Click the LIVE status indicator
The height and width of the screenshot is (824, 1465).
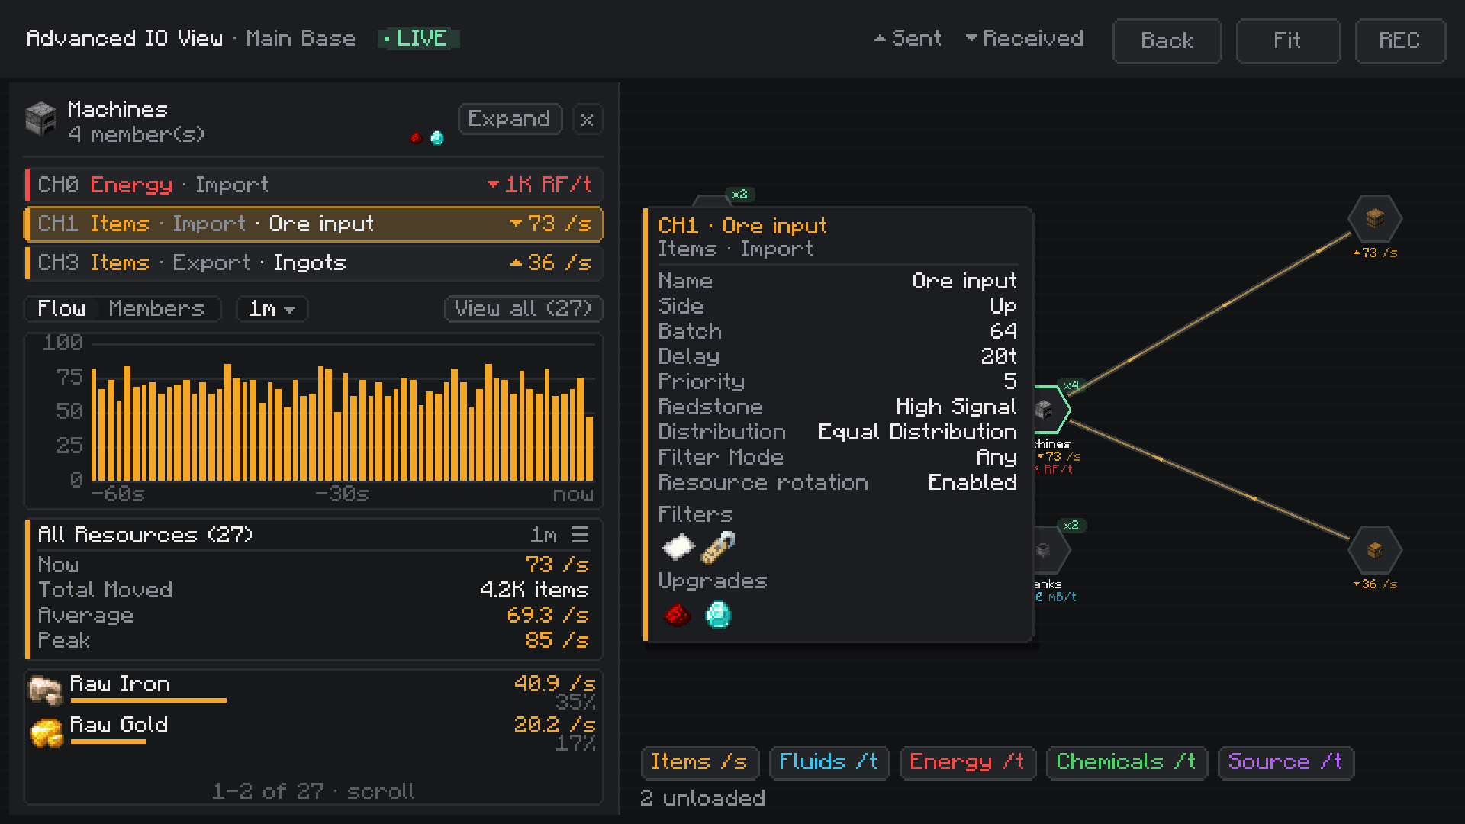point(419,38)
